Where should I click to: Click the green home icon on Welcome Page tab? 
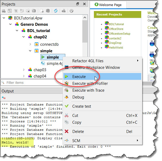coord(97,4)
